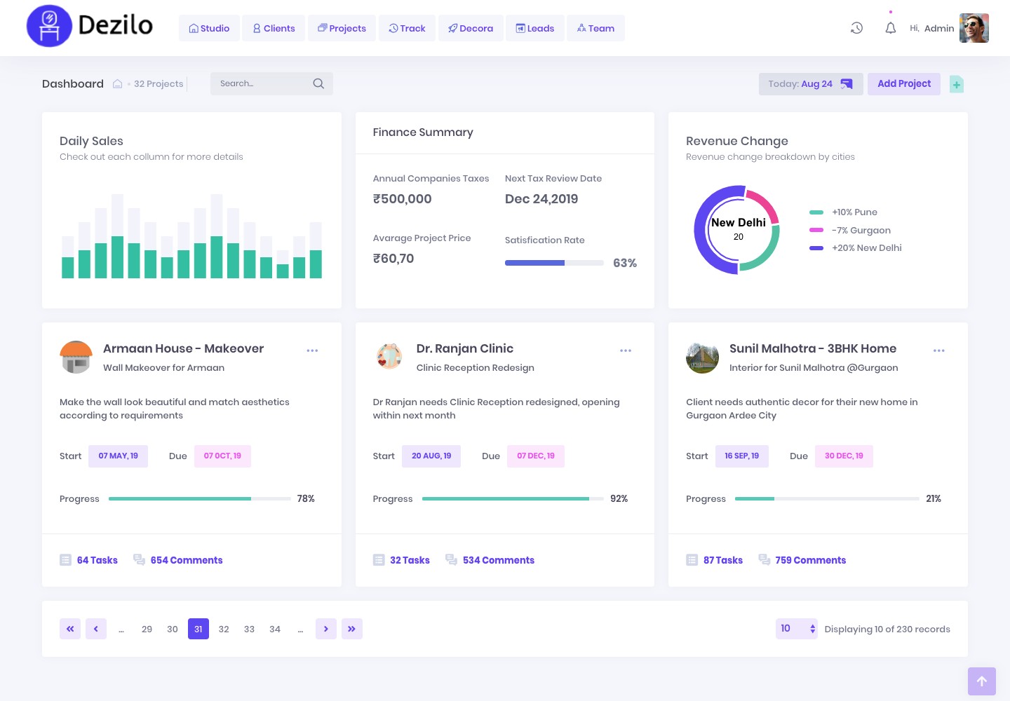The width and height of the screenshot is (1010, 701).
Task: Switch to the Leads tab
Action: (x=535, y=28)
